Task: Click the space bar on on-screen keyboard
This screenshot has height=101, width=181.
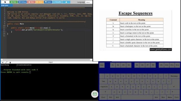Action: pos(137,97)
